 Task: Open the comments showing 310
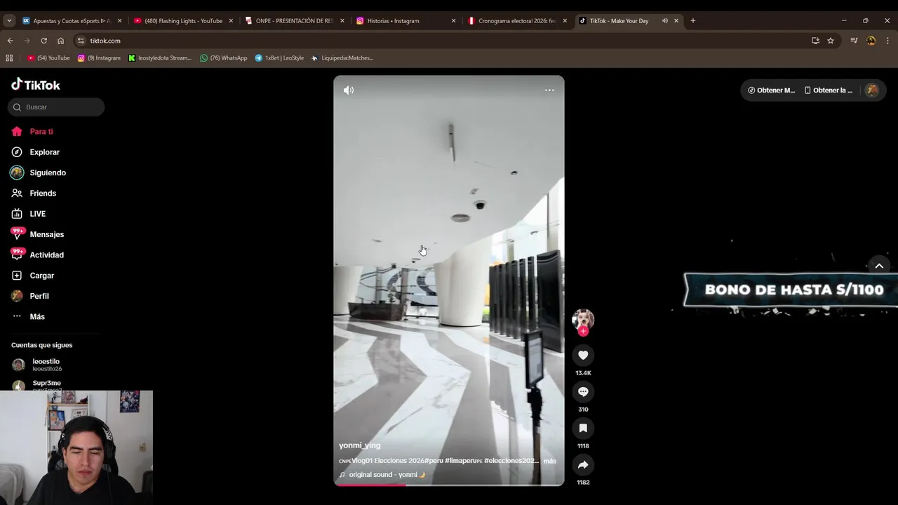(x=583, y=392)
